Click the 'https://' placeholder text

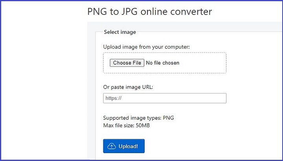[x=114, y=98]
